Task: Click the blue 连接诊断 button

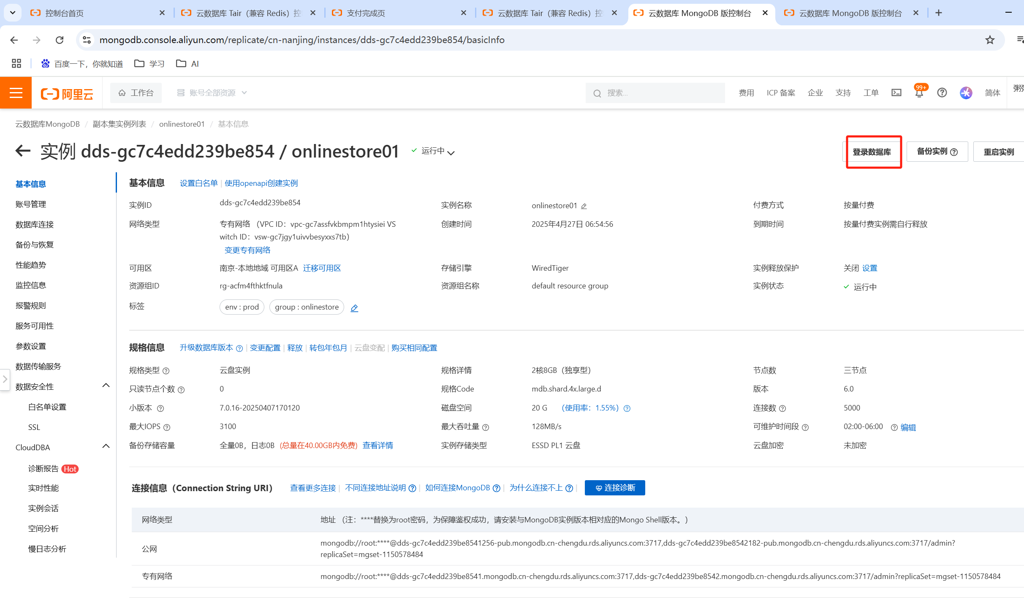Action: [x=615, y=488]
